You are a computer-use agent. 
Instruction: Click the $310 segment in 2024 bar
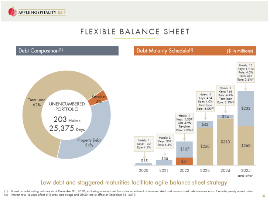point(225,142)
